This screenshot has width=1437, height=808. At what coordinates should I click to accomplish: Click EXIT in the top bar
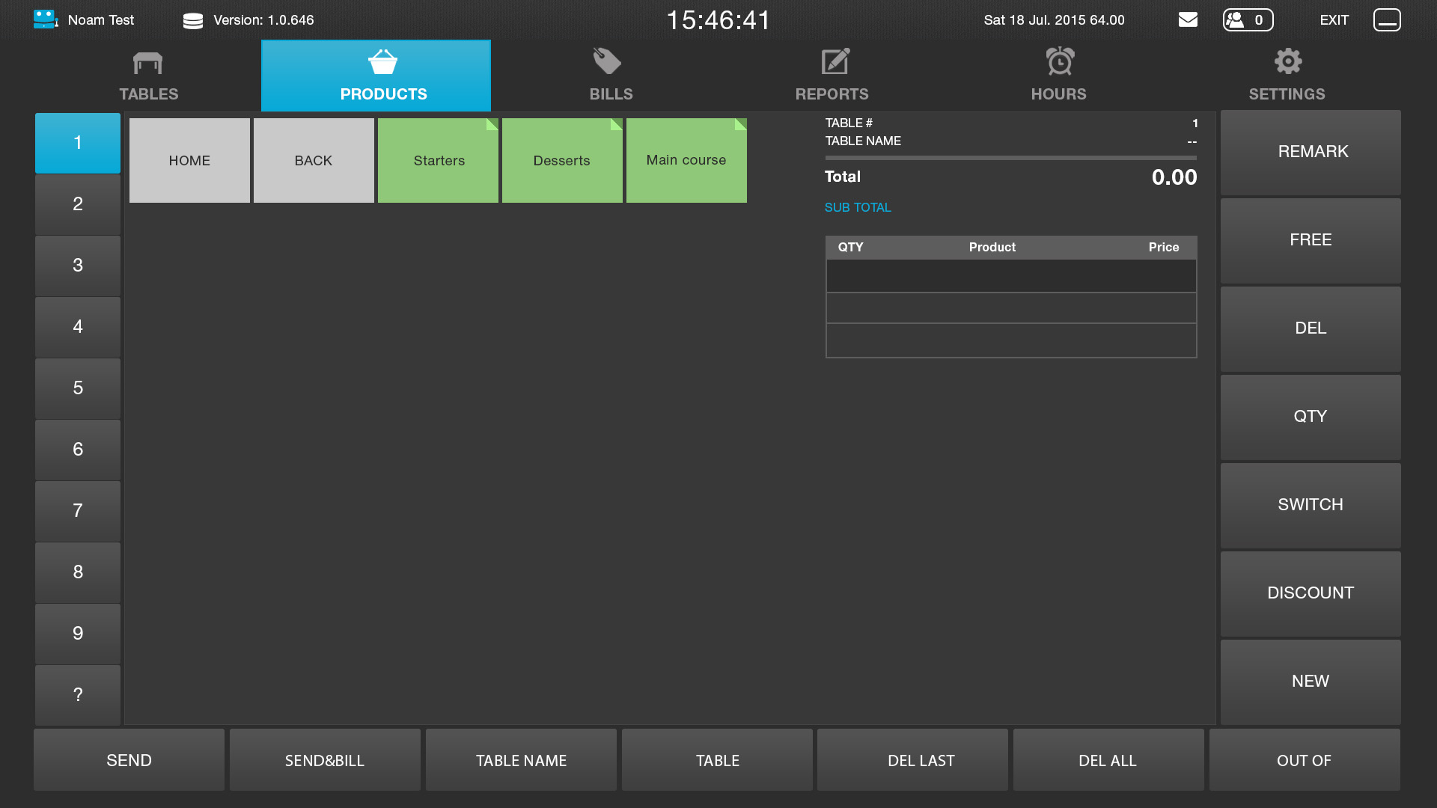pyautogui.click(x=1334, y=20)
